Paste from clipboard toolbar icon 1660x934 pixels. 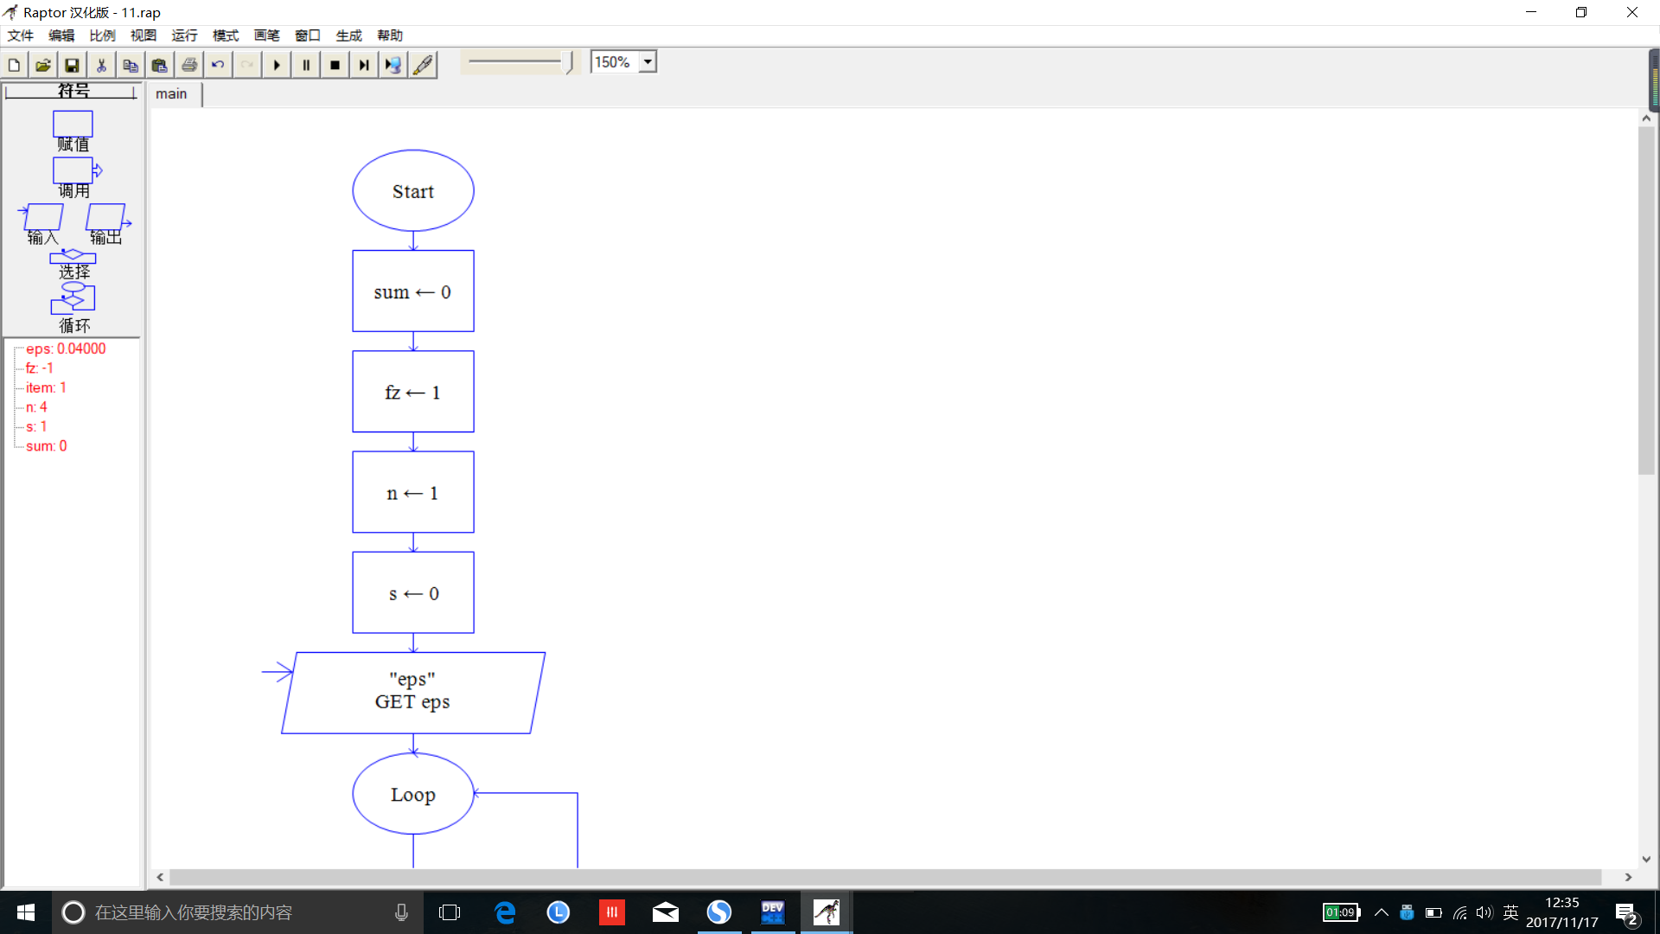[160, 65]
